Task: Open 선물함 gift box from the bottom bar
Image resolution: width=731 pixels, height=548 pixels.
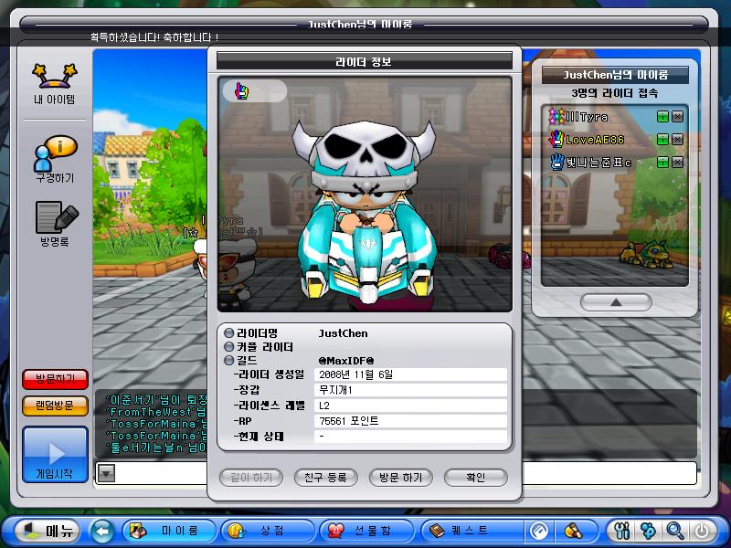Action: (367, 531)
